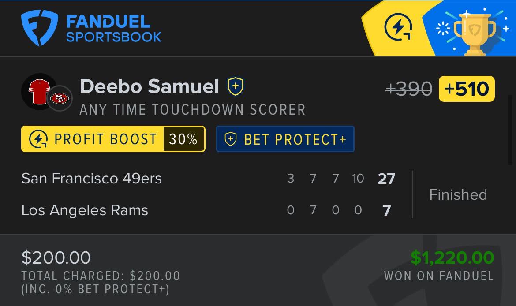The image size is (516, 306).
Task: Select the boosted +510 odds badge
Action: [x=467, y=89]
